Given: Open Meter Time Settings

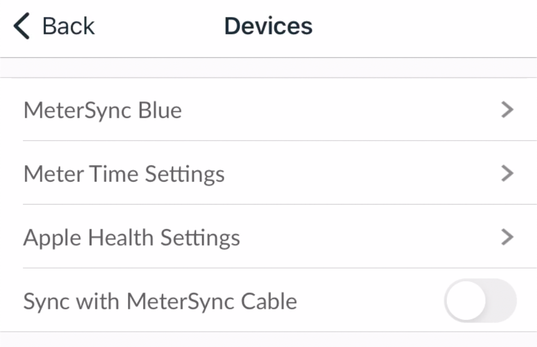Looking at the screenshot, I should tap(267, 174).
